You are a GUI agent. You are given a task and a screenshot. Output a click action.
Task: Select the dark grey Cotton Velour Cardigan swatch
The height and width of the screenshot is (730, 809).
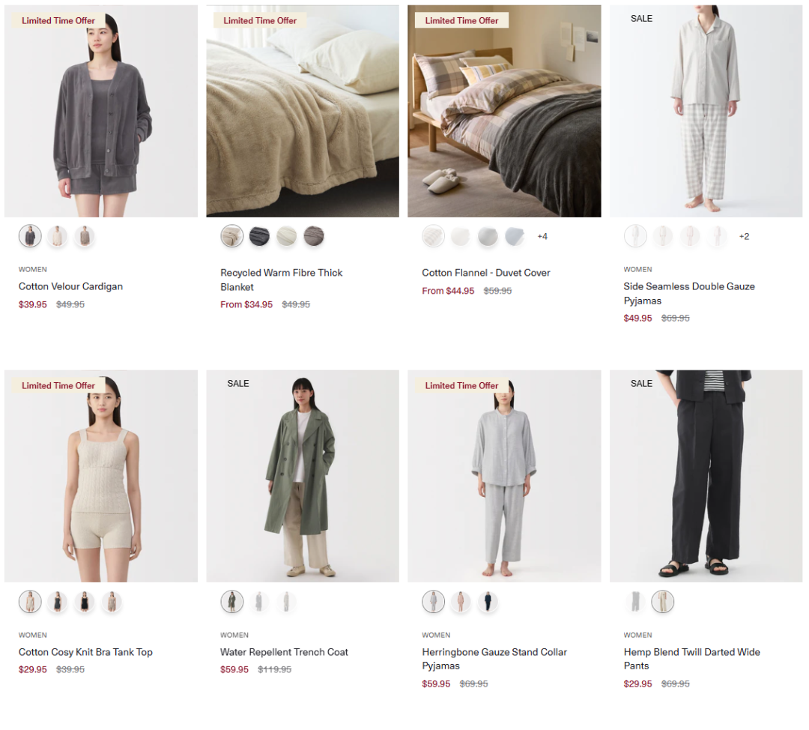click(x=31, y=236)
